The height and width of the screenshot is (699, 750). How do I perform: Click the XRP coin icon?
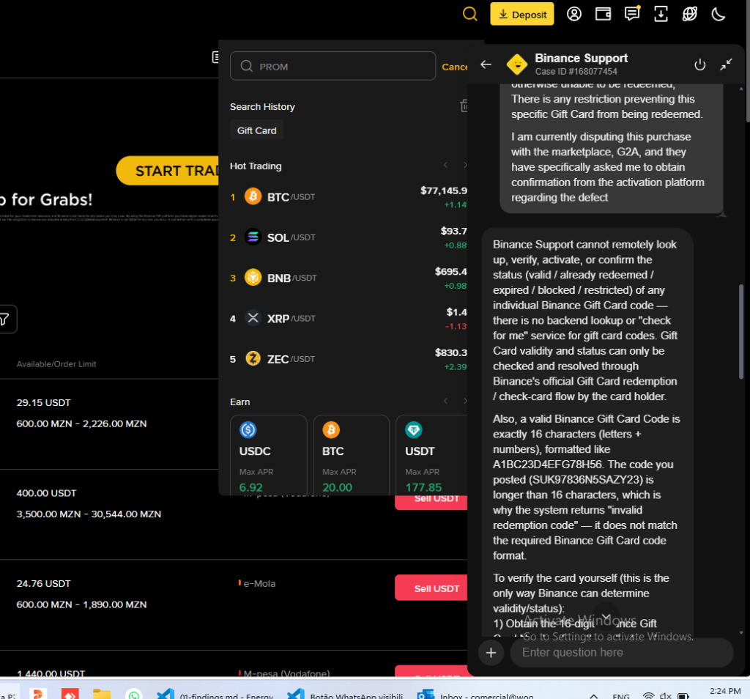[x=253, y=318]
